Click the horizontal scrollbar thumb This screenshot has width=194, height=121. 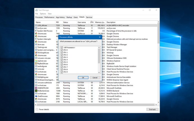96,105
